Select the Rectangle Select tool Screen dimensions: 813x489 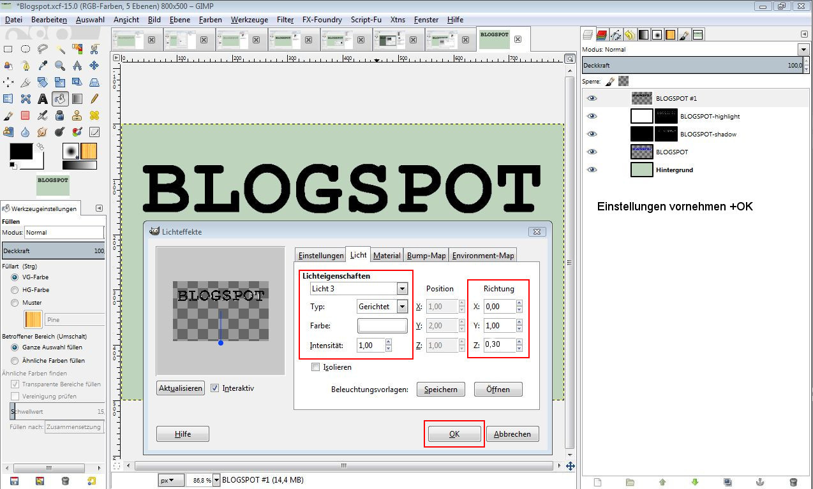click(x=8, y=48)
